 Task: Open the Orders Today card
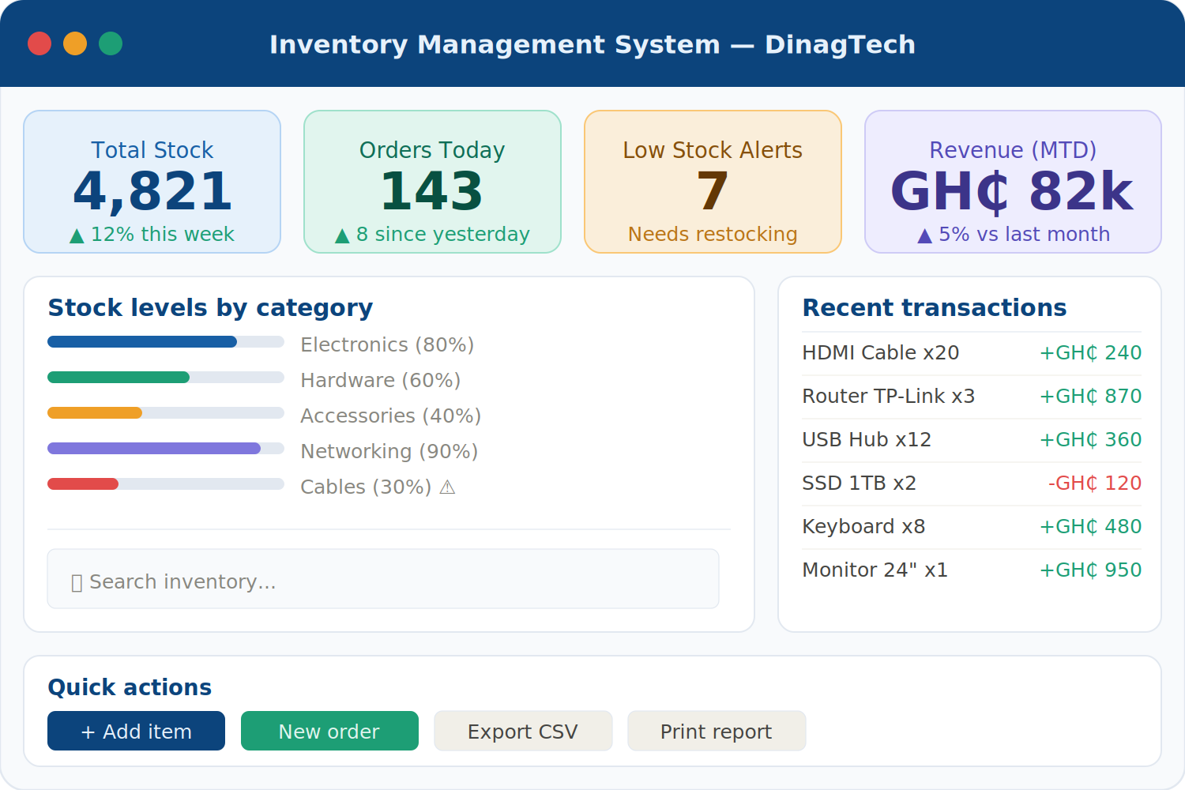(x=432, y=182)
